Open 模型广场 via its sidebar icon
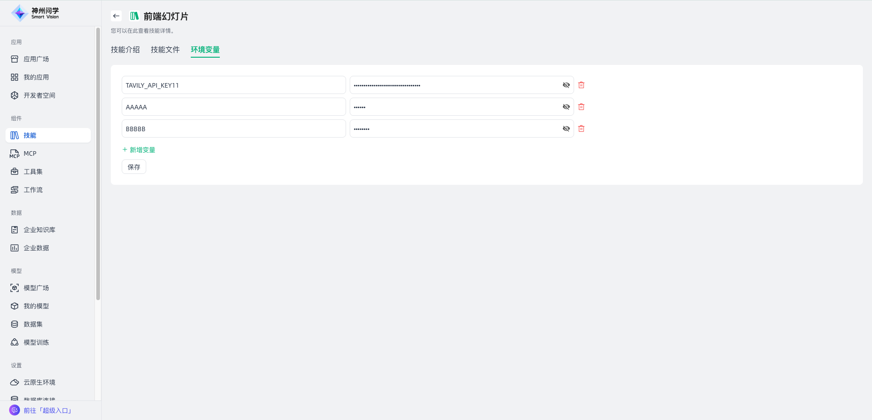This screenshot has width=872, height=420. point(15,288)
